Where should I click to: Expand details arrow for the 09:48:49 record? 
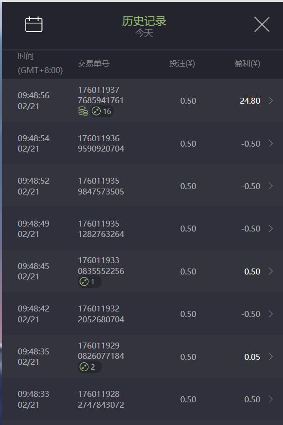[271, 229]
